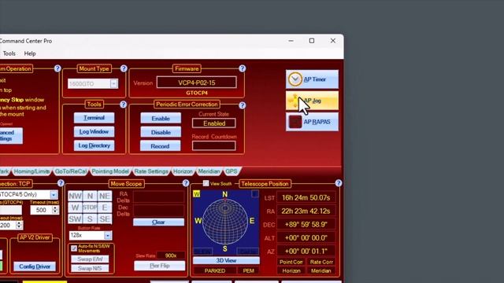Click the PEC Disable button

click(x=161, y=132)
